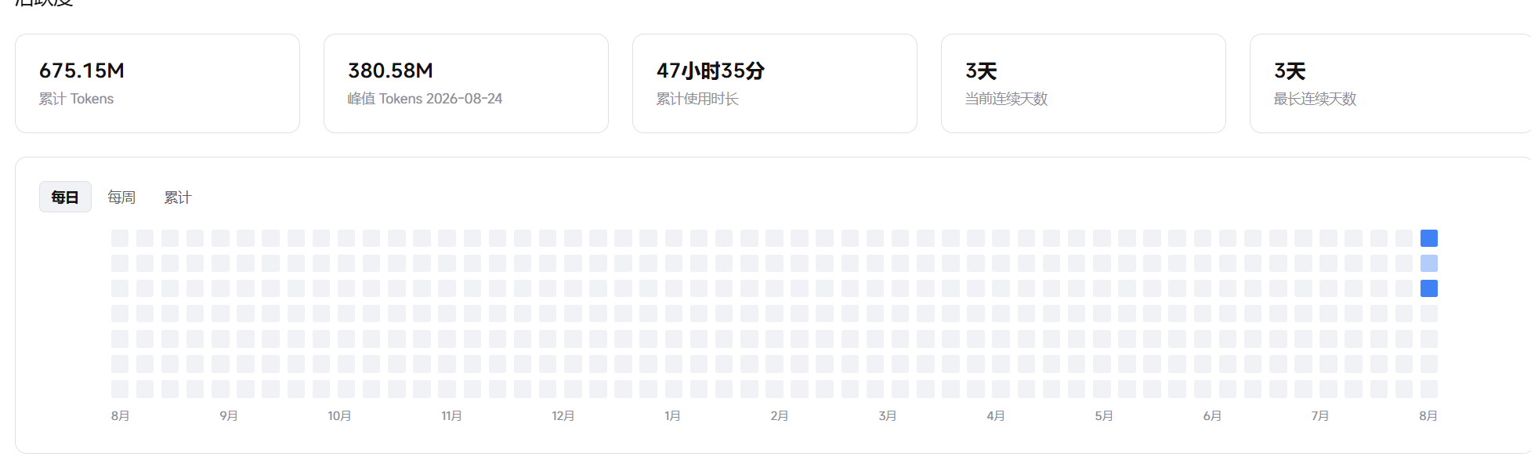Click the 4月 month label
The height and width of the screenshot is (471, 1531).
pos(996,415)
